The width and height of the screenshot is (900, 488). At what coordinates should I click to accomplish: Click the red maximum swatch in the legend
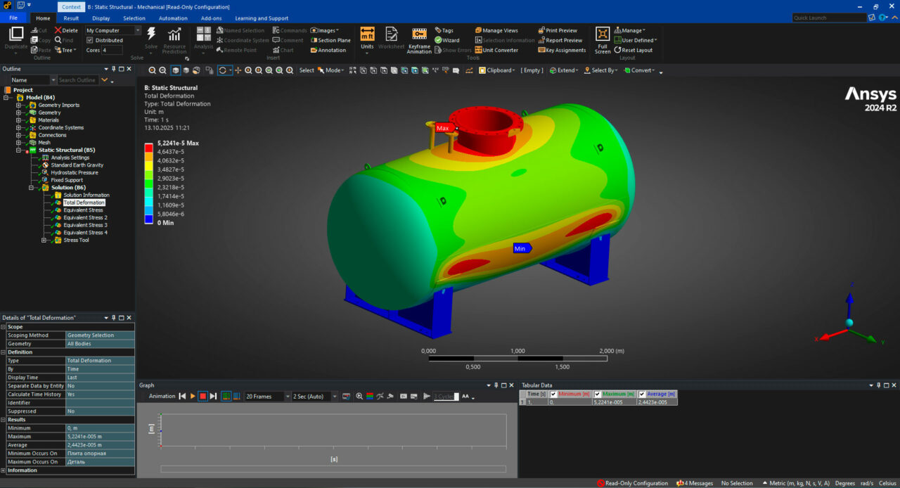[148, 147]
